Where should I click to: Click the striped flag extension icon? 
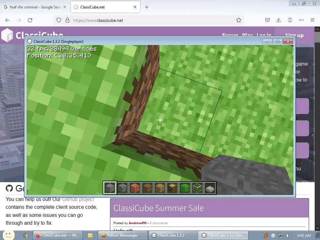coord(290,20)
